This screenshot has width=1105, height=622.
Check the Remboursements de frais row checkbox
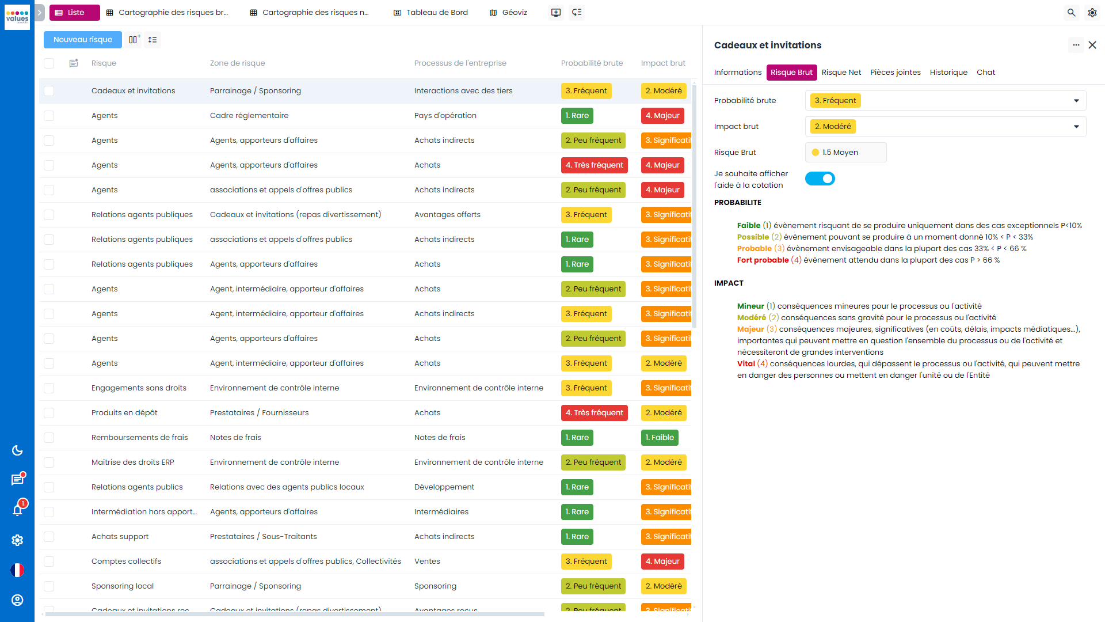click(x=49, y=438)
